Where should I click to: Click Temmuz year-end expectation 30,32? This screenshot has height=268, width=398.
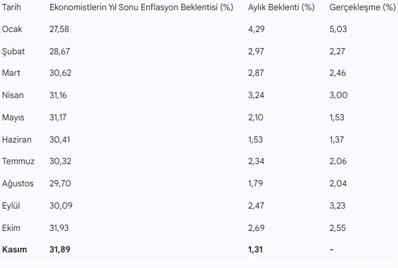[60, 161]
